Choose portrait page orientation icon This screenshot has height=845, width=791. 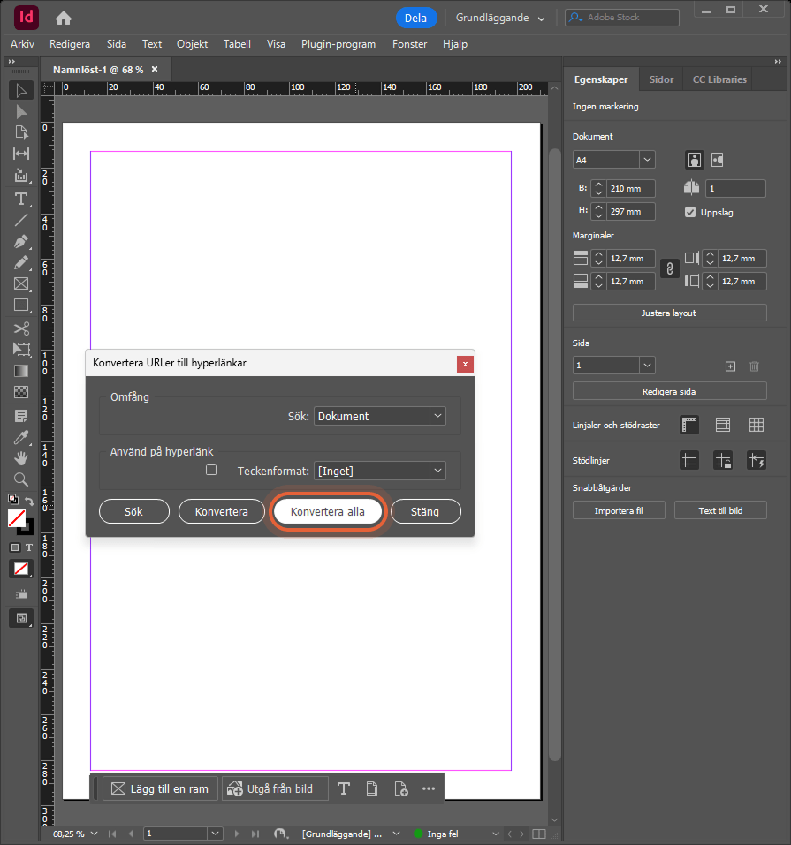tap(695, 160)
